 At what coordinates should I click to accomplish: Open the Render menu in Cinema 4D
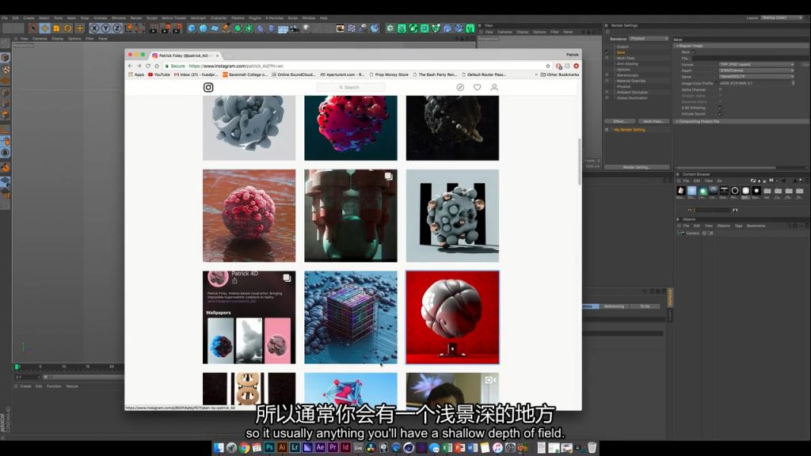point(136,18)
